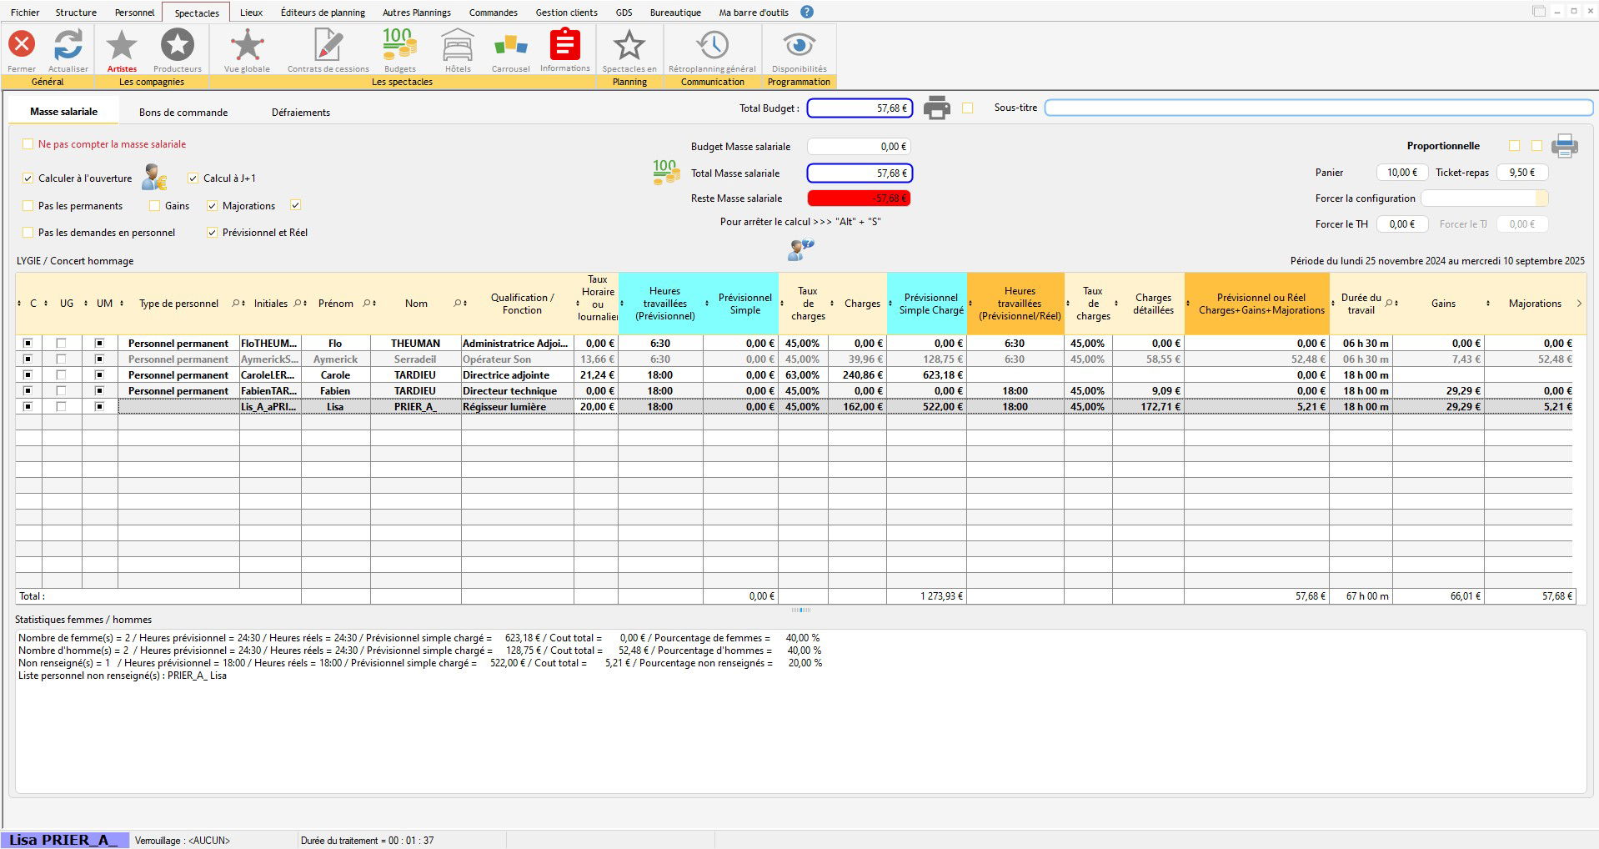Open the Hôtels bed icon
This screenshot has height=849, width=1599.
[x=458, y=45]
